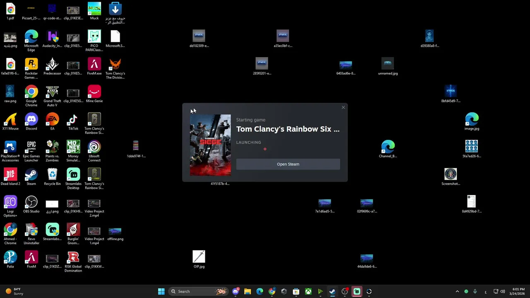Click the taskbar Search box
530x298 pixels.
[x=198, y=291]
